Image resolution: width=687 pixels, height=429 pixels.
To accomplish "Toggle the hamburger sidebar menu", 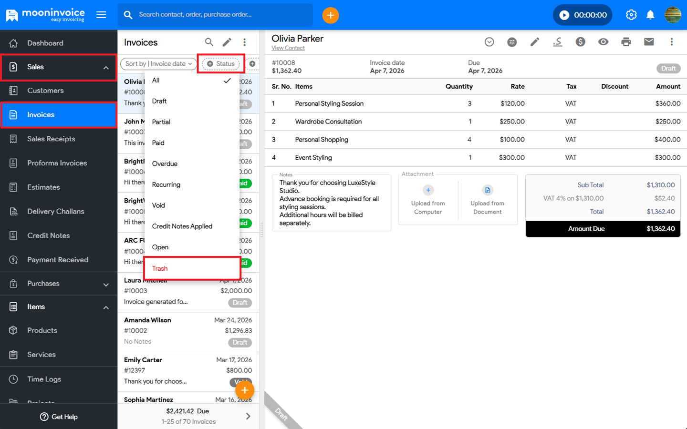I will [101, 15].
